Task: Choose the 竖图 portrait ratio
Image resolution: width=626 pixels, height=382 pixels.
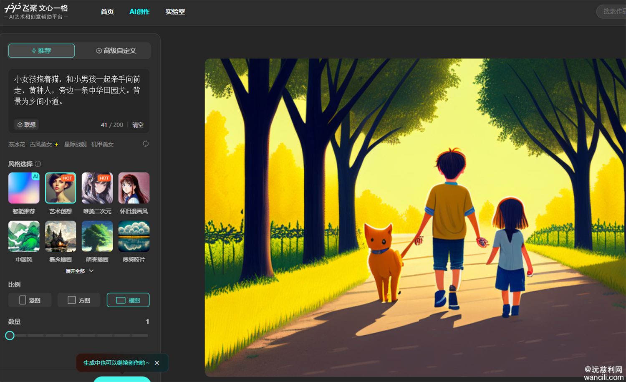Action: pyautogui.click(x=30, y=300)
